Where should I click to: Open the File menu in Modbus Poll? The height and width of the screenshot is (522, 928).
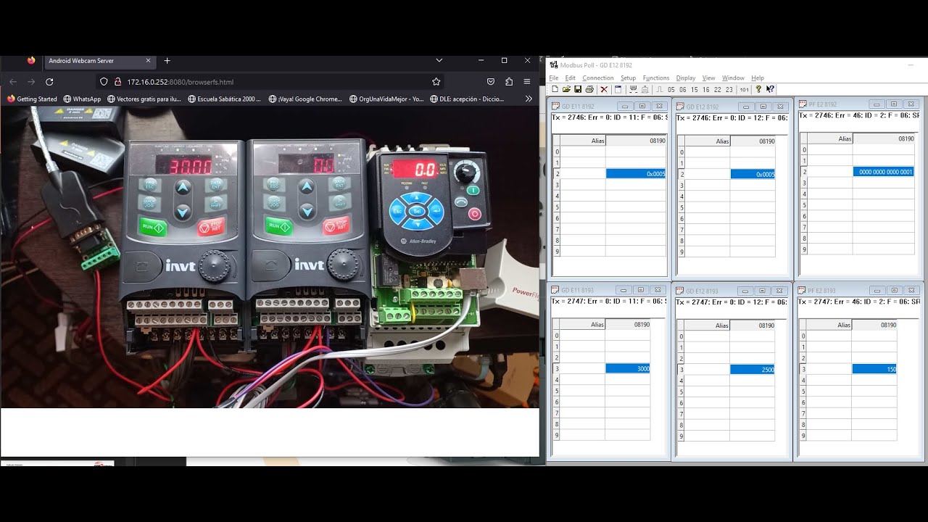click(554, 78)
